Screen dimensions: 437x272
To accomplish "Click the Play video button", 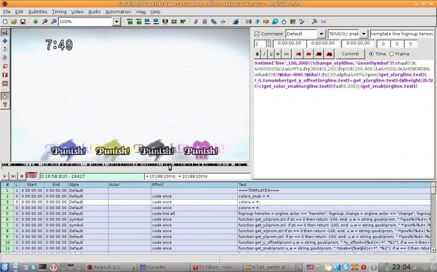I will click(x=5, y=176).
